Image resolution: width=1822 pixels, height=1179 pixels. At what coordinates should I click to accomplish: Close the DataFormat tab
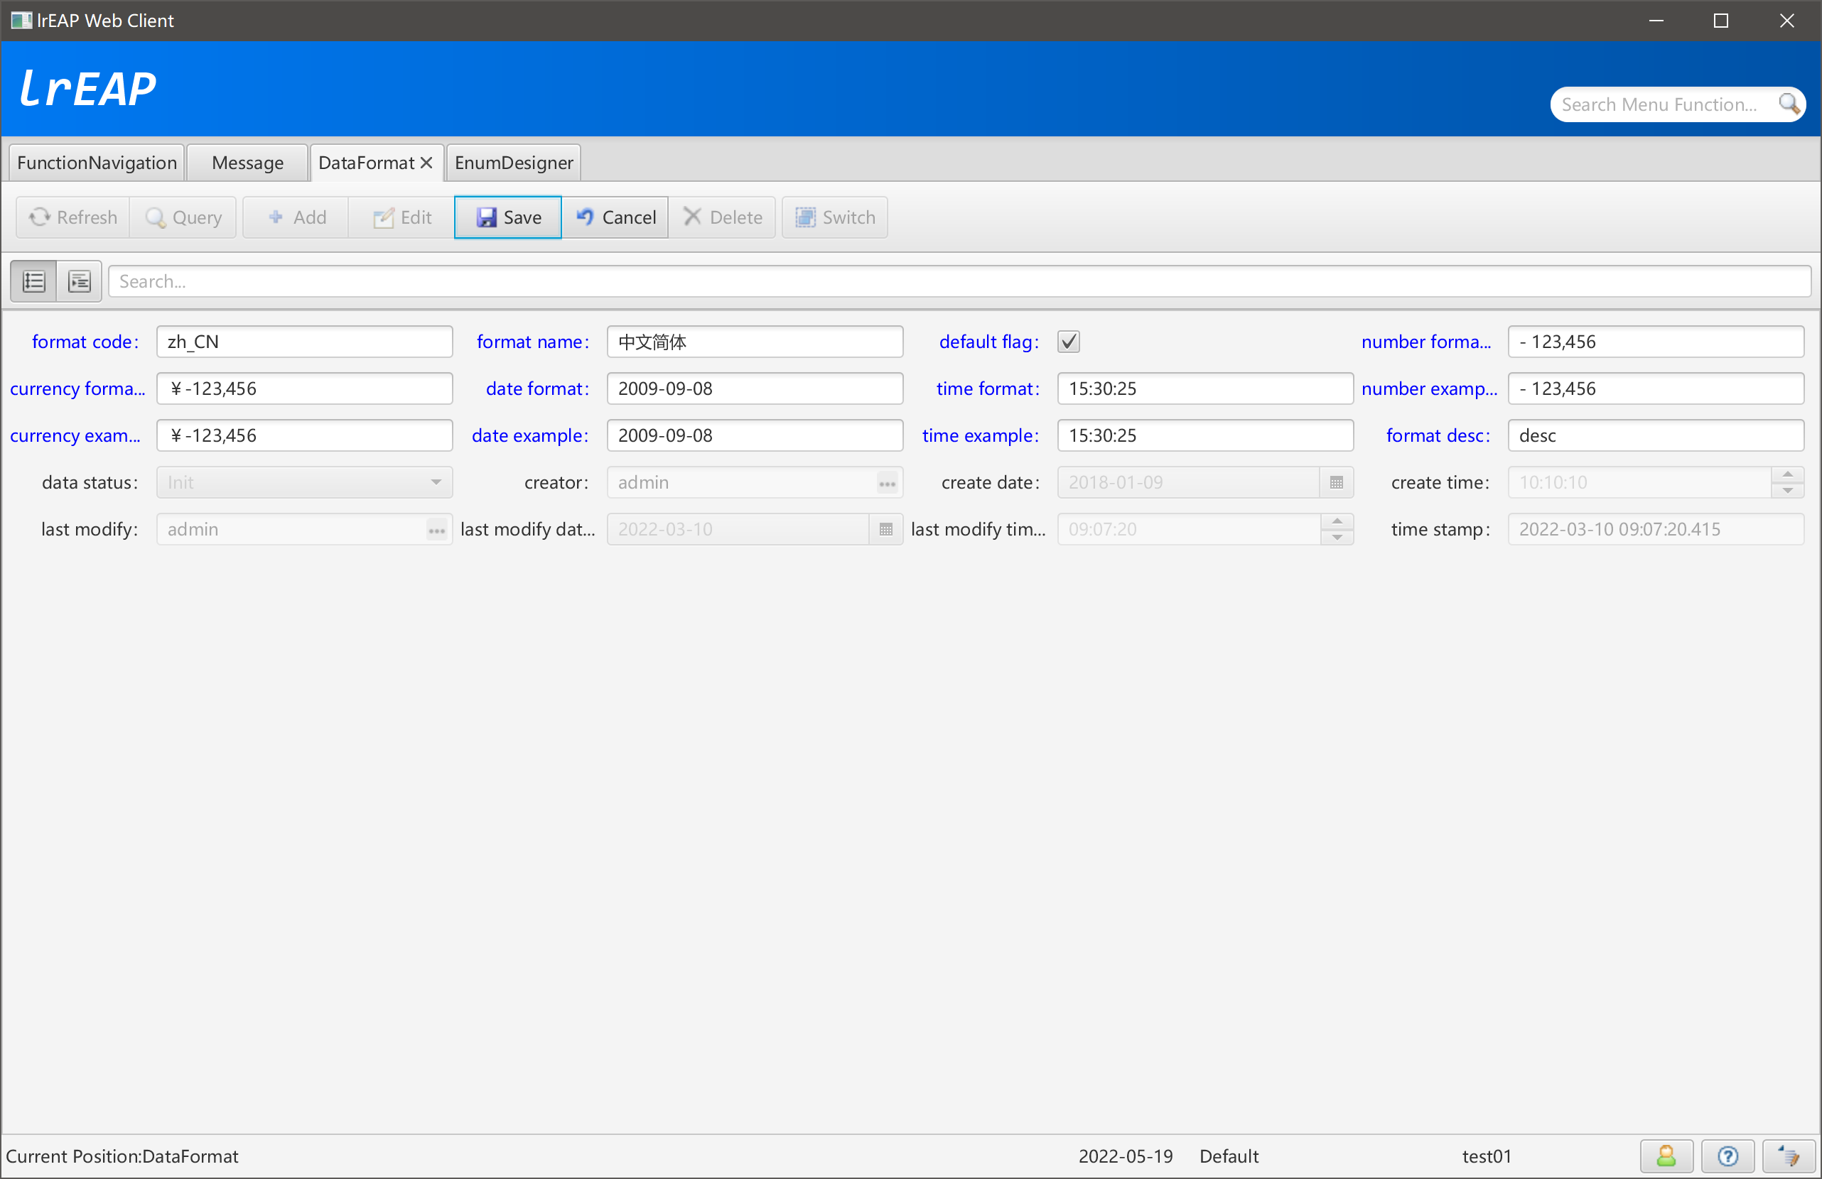point(426,163)
